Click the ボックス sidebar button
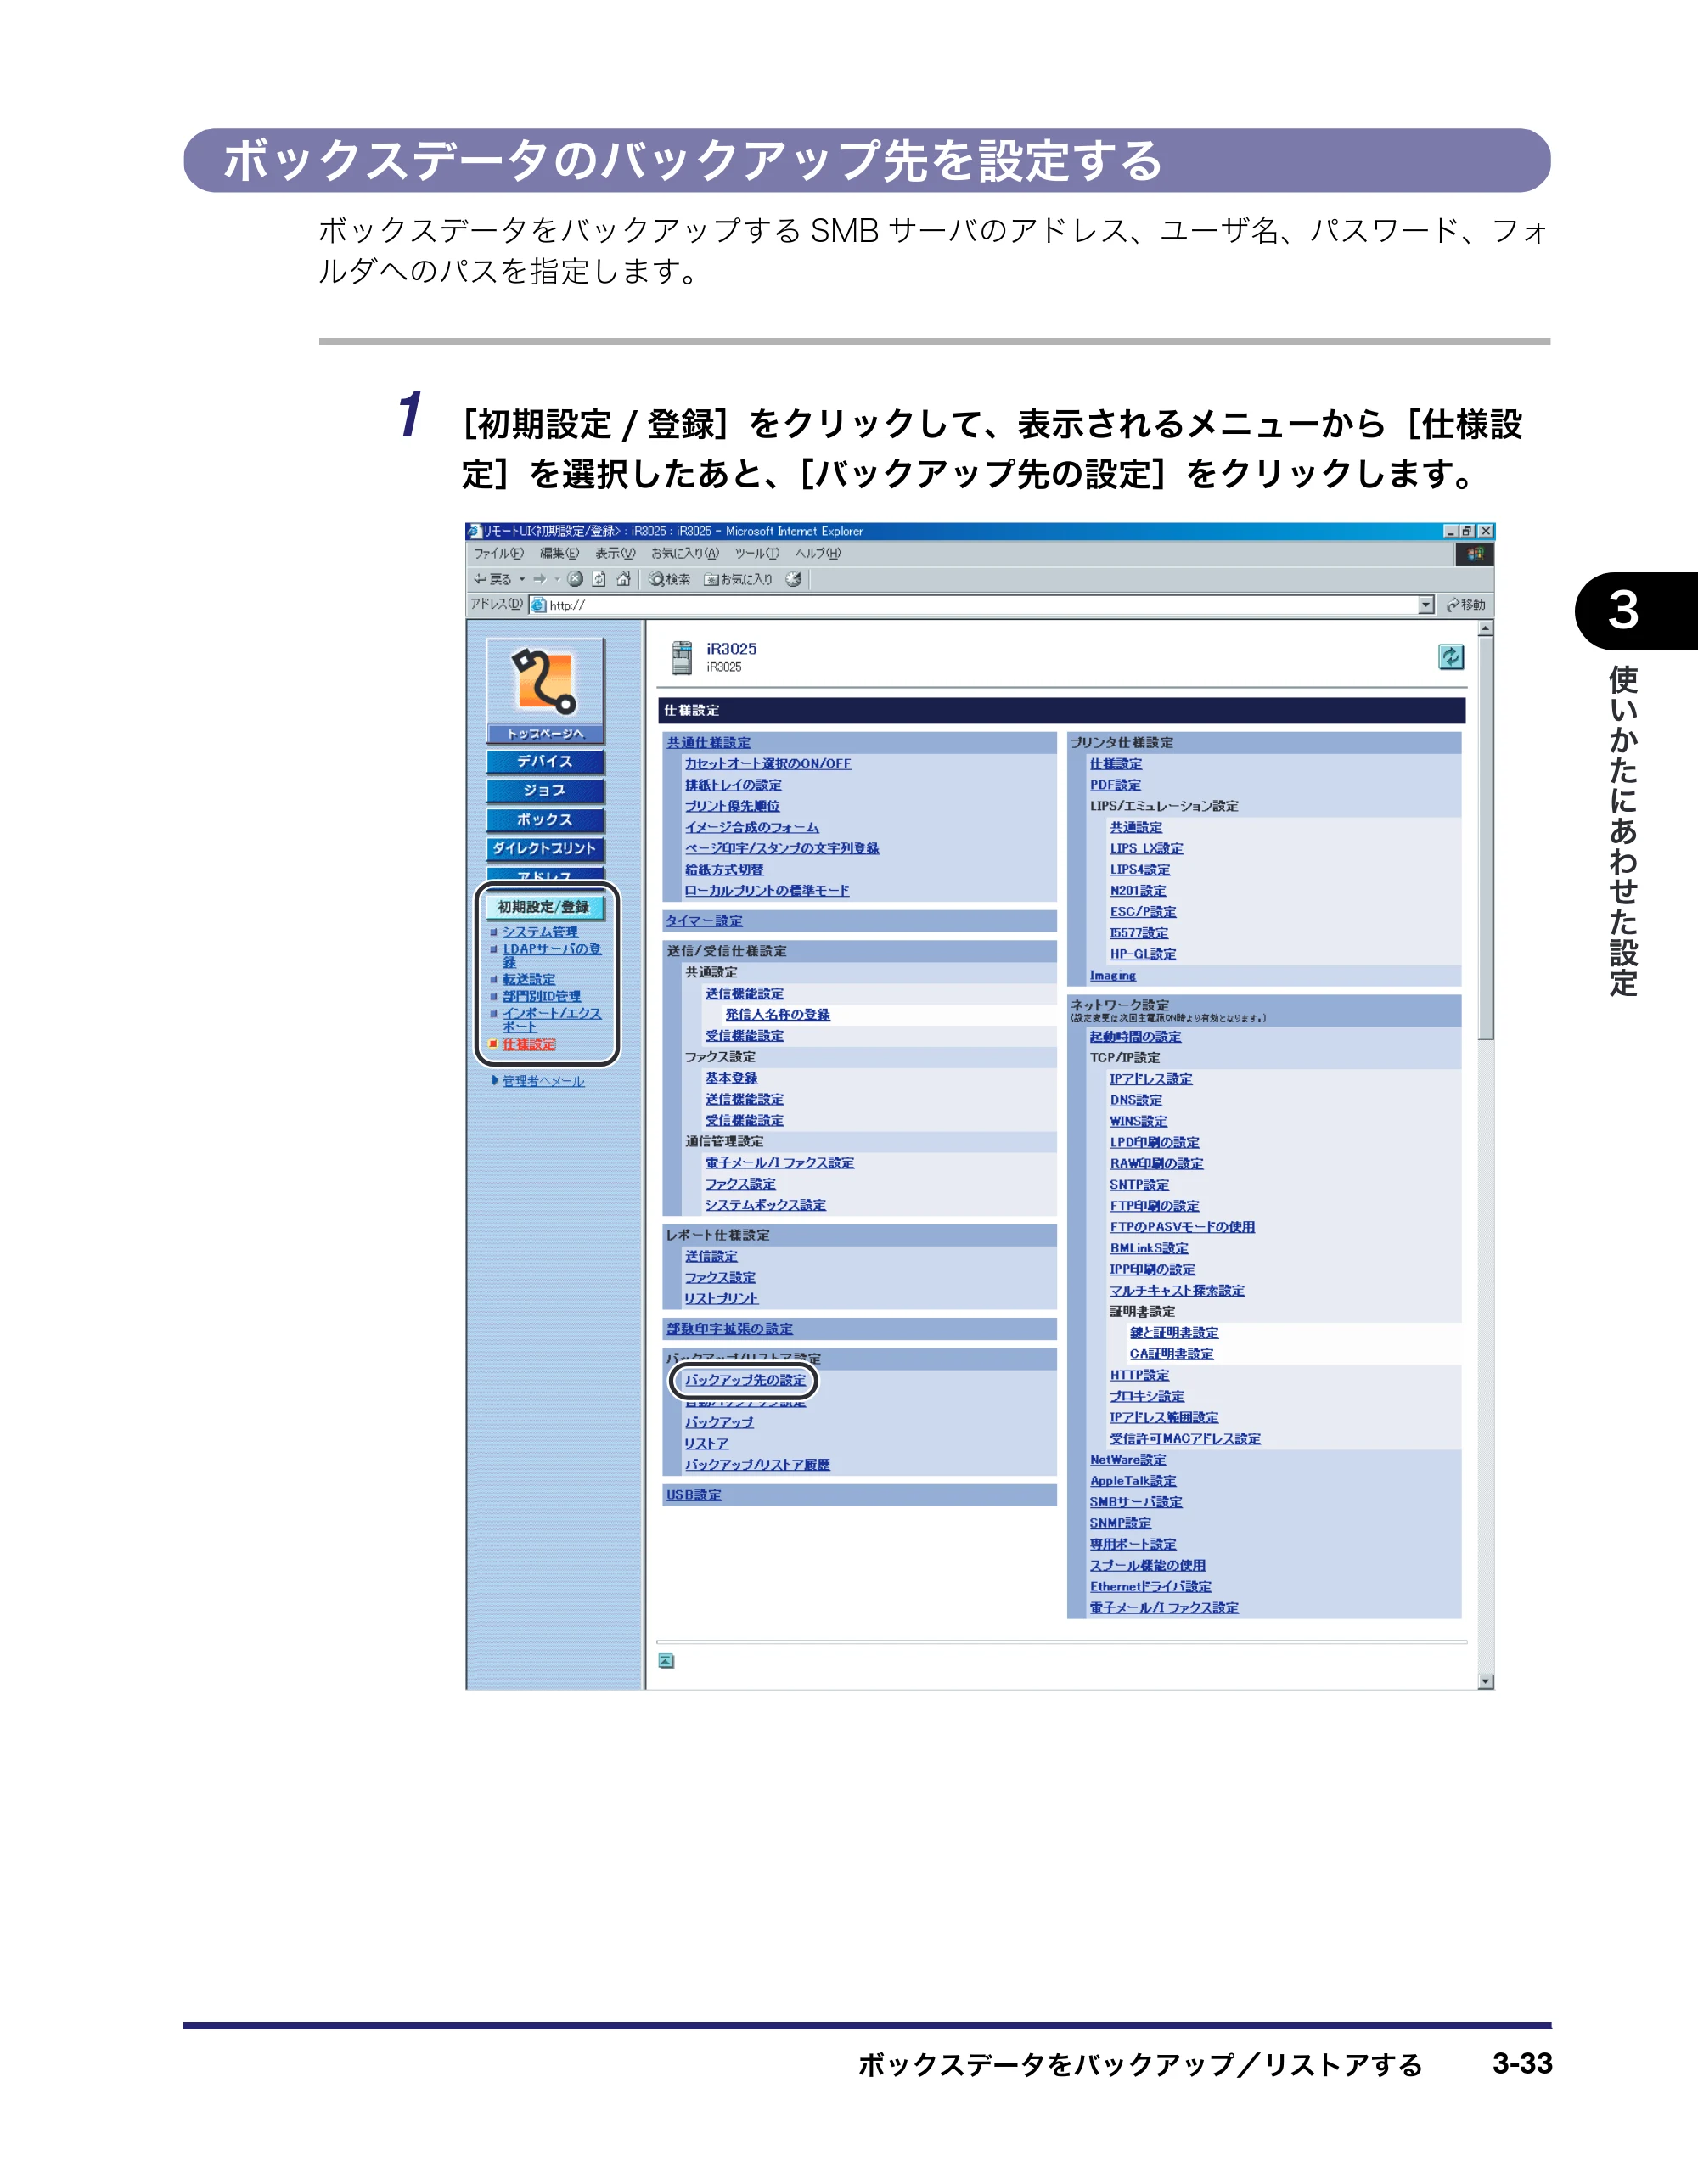Image resolution: width=1698 pixels, height=2184 pixels. click(x=545, y=820)
